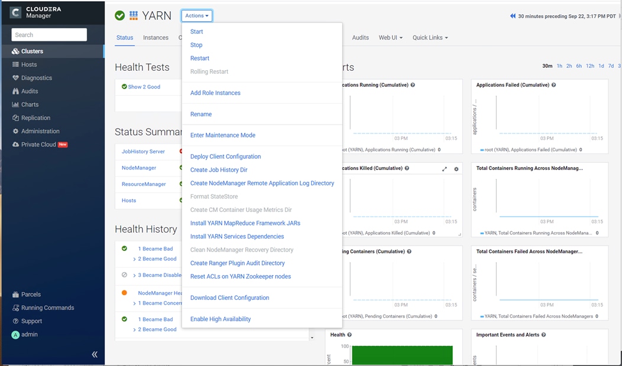Open help for Applications Running chart

coord(413,85)
